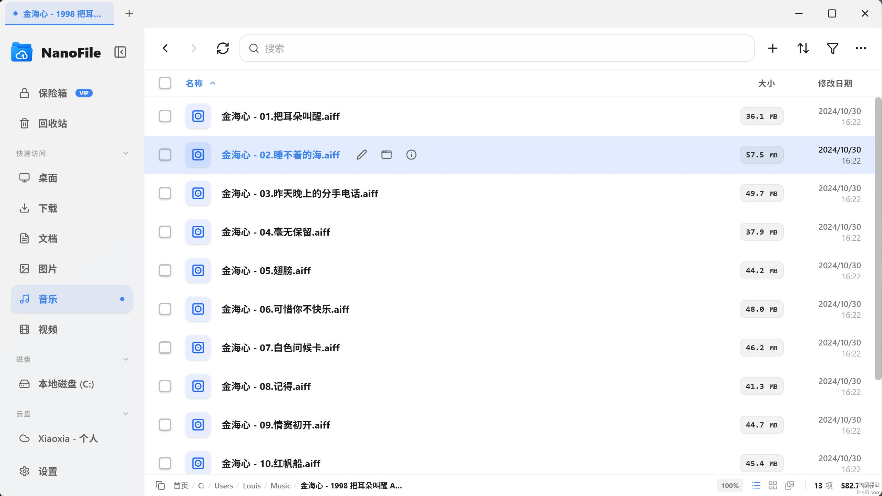Collapse the NanoFile sidebar panel

coord(120,52)
